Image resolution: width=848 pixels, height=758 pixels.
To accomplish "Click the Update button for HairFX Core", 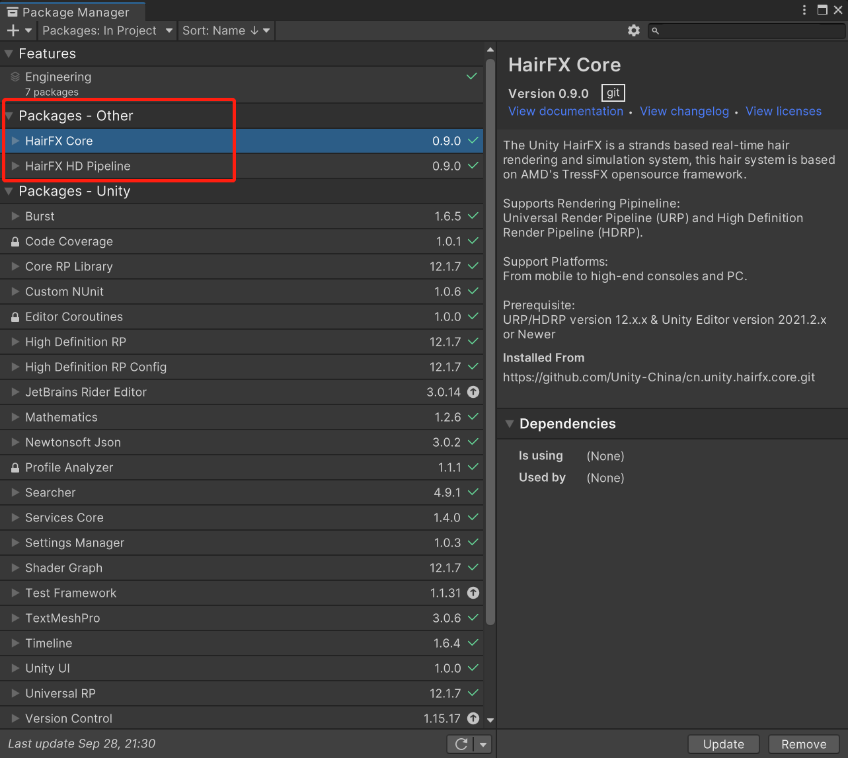I will pos(723,743).
